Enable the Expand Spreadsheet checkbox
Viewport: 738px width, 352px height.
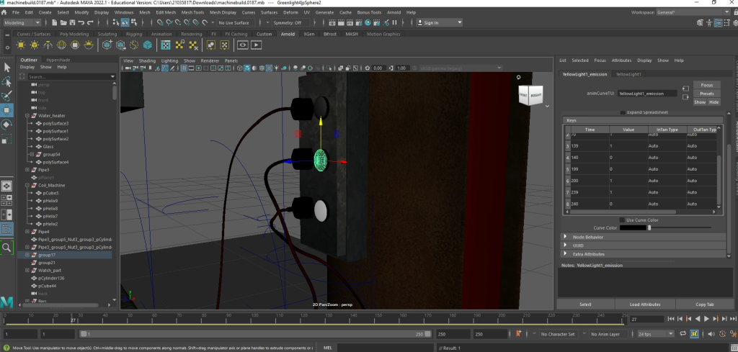tap(623, 113)
